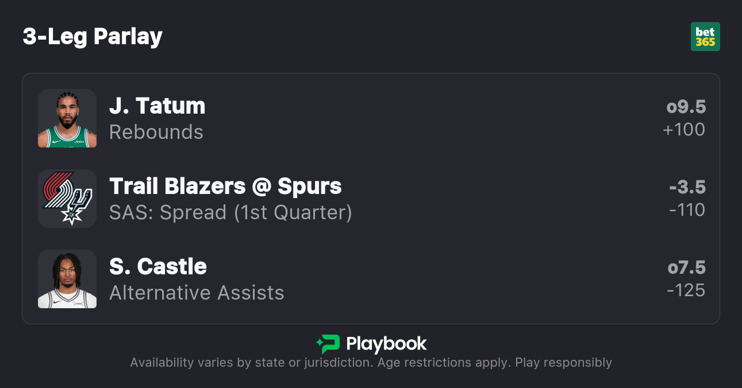
Task: Select the -3.5 spread line
Action: pos(687,187)
